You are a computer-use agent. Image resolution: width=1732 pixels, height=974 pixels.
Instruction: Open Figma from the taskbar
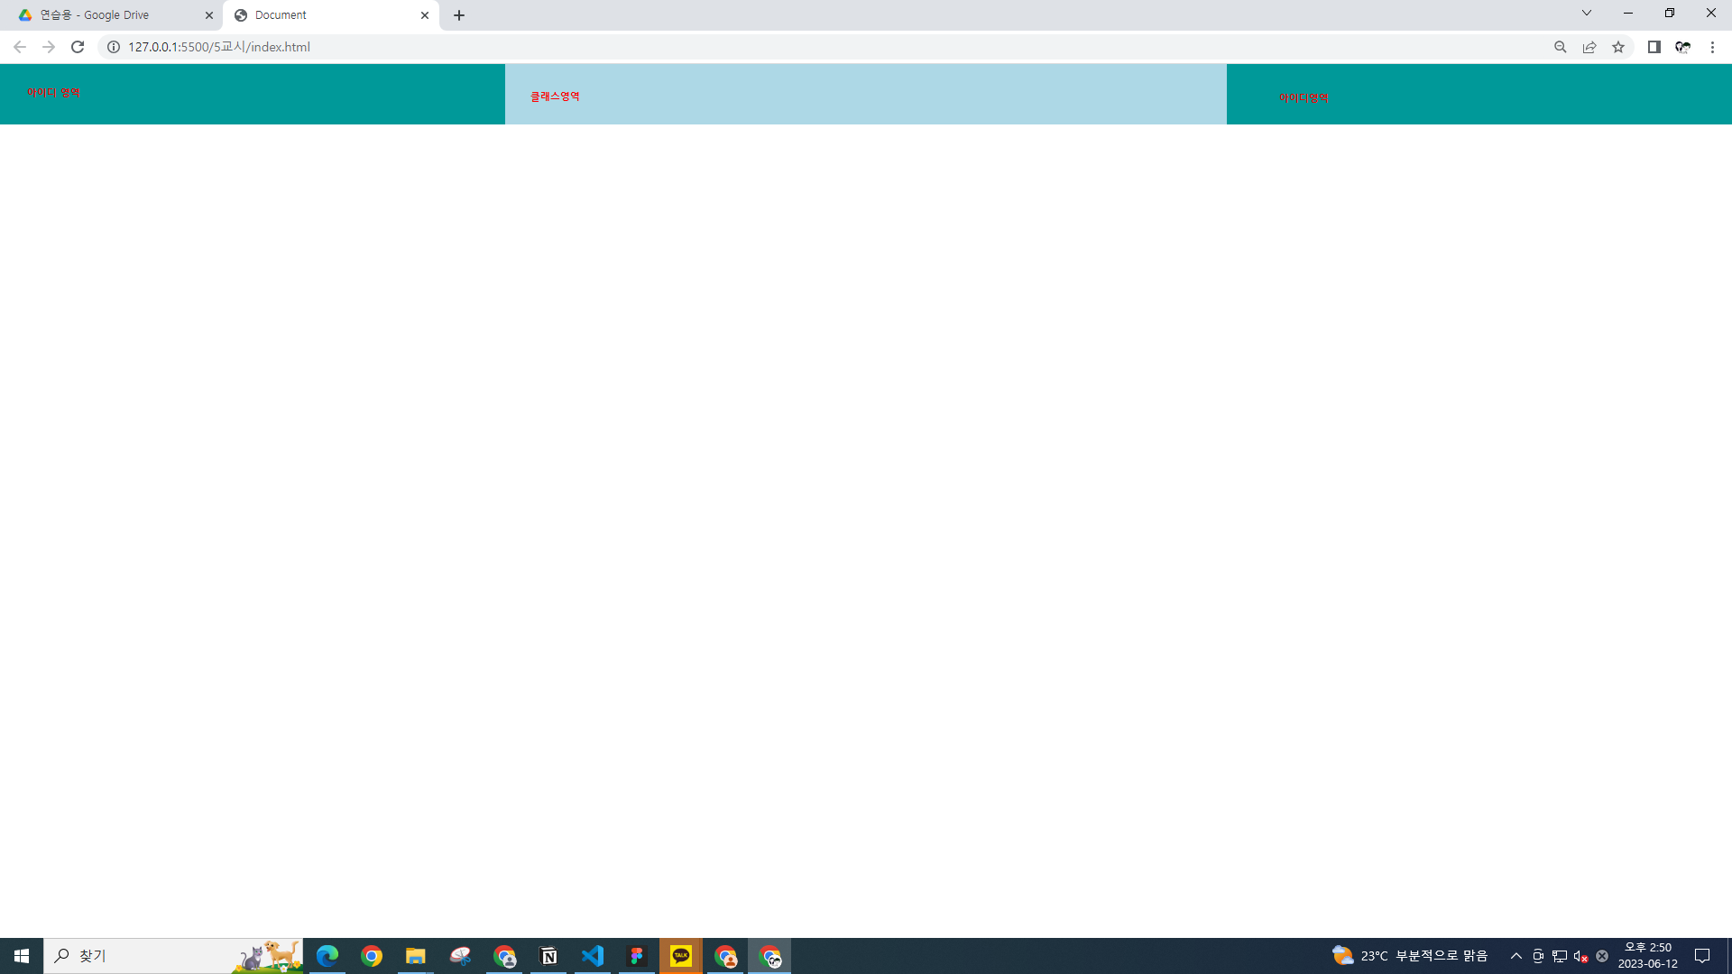coord(637,956)
